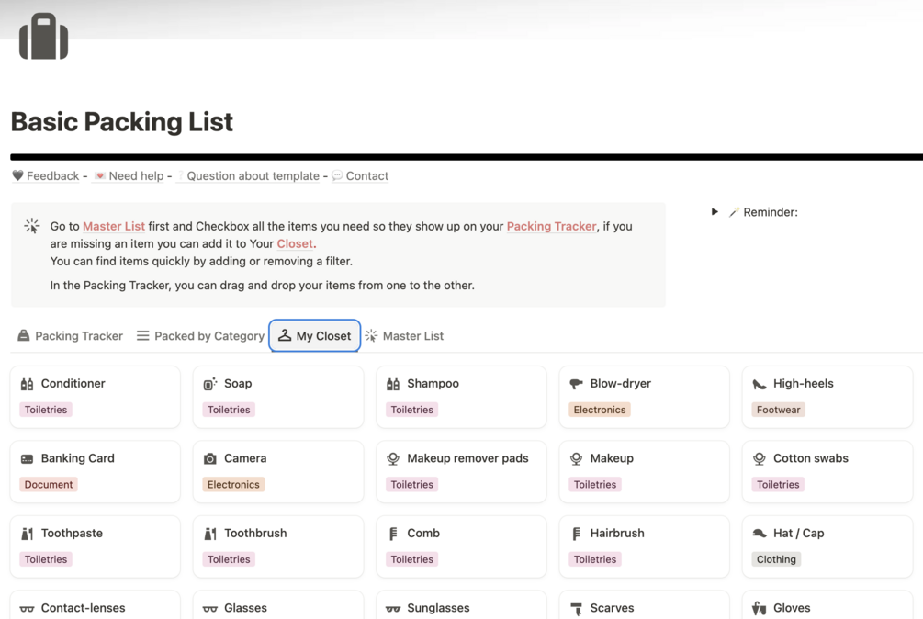923x619 pixels.
Task: Click the Soap card icon
Action: [210, 384]
